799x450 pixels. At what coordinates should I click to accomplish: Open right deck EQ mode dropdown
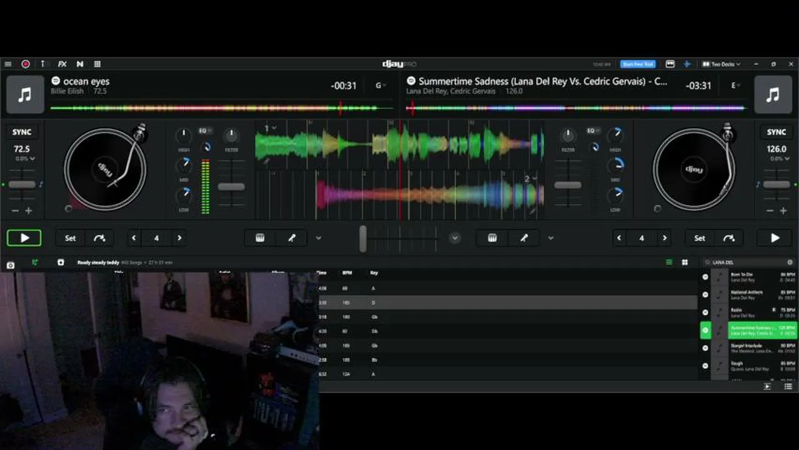(592, 131)
